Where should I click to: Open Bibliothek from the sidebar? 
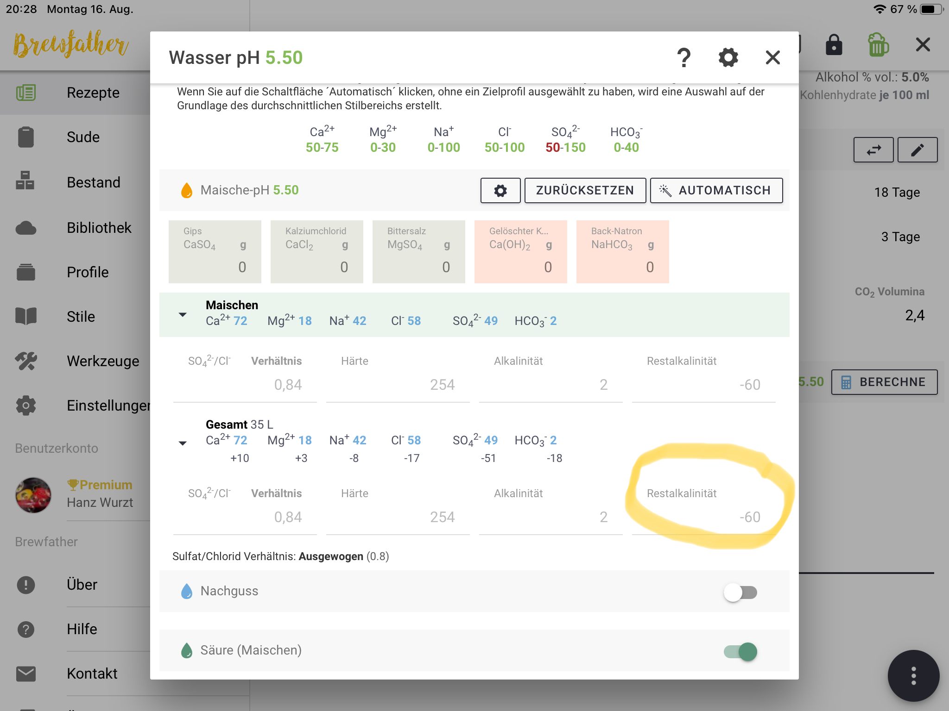pyautogui.click(x=99, y=228)
